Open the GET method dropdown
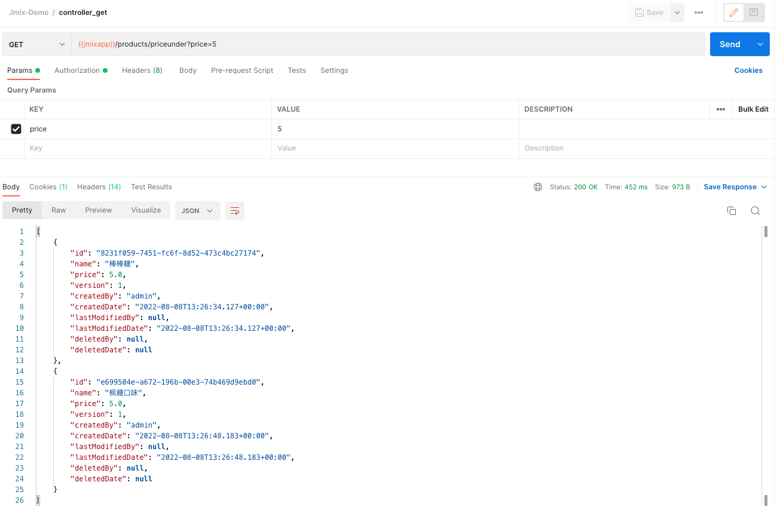 (37, 44)
